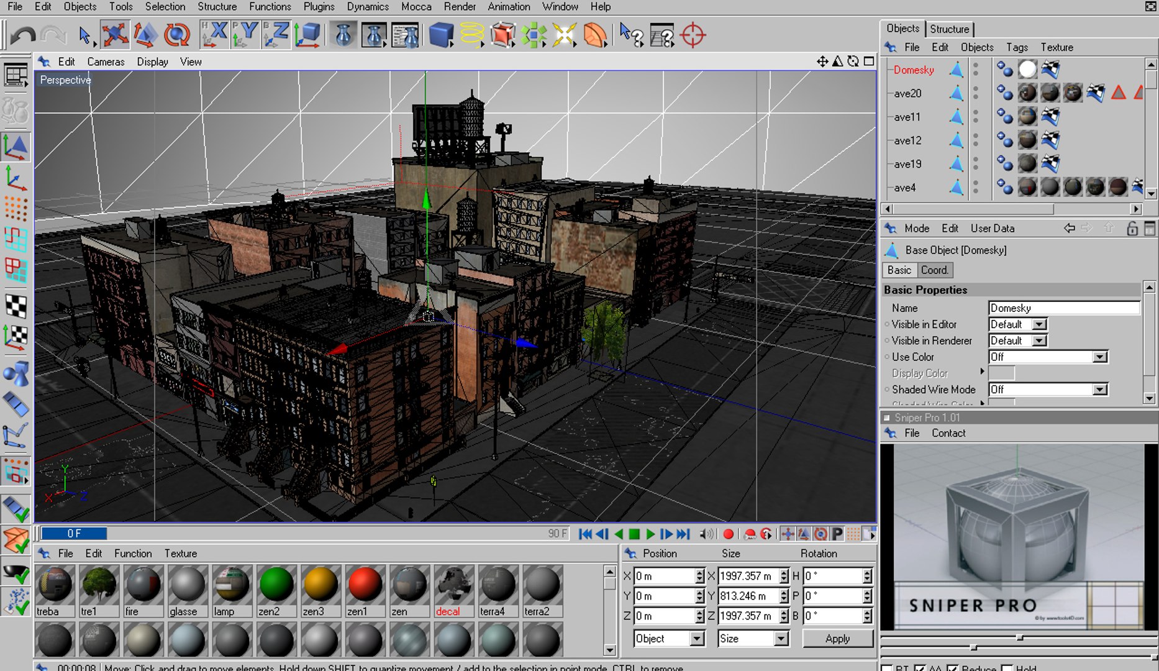Image resolution: width=1159 pixels, height=671 pixels.
Task: Open the Coord. properties tab
Action: (935, 270)
